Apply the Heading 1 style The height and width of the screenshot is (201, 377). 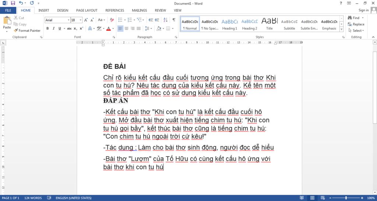pyautogui.click(x=230, y=24)
